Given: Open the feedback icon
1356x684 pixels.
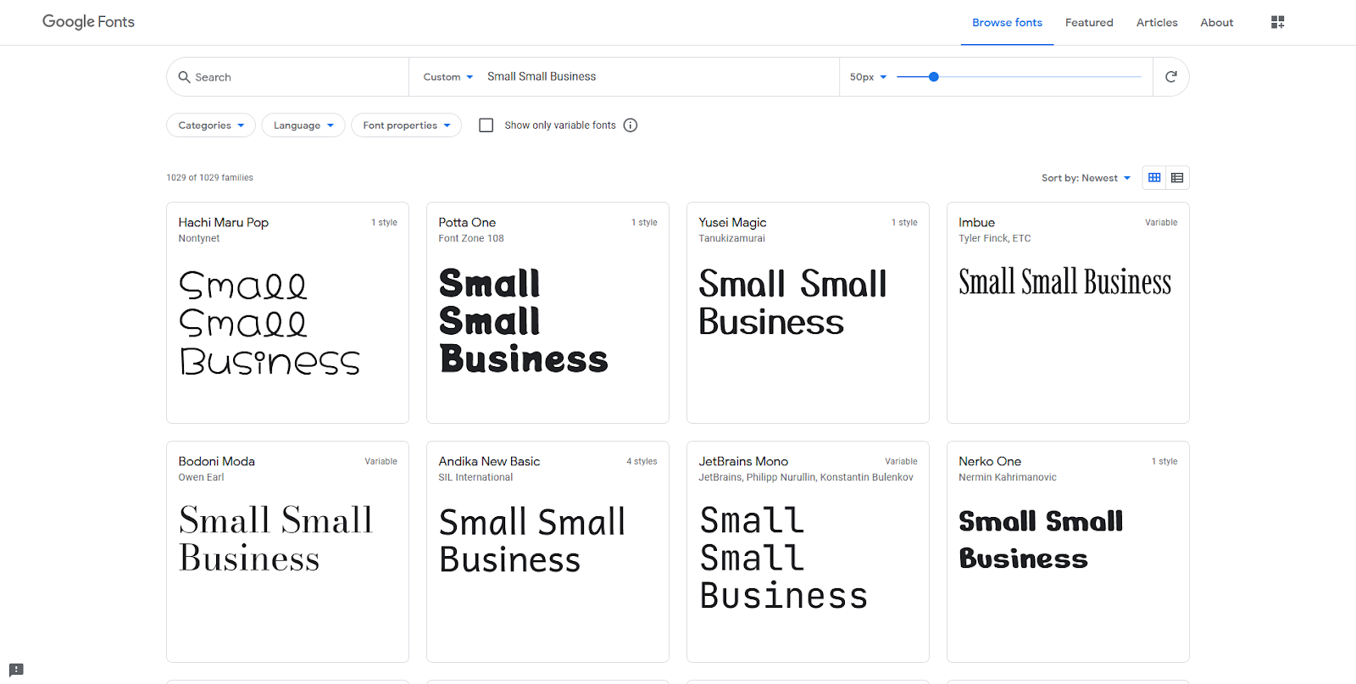Looking at the screenshot, I should (16, 670).
